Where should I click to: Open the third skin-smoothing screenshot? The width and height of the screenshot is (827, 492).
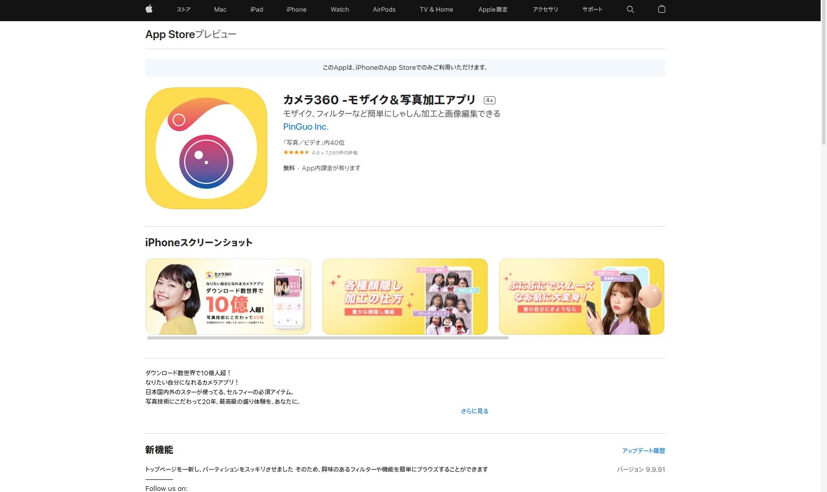click(581, 297)
